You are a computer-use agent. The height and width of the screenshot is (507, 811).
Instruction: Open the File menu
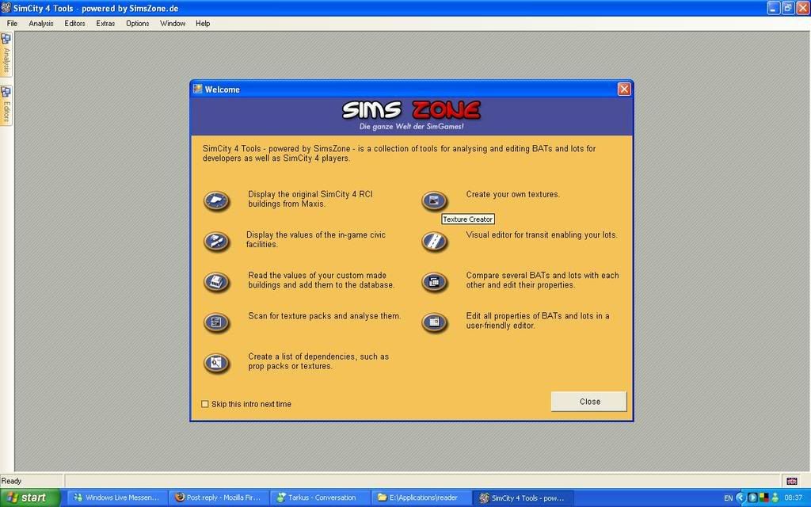pos(12,23)
